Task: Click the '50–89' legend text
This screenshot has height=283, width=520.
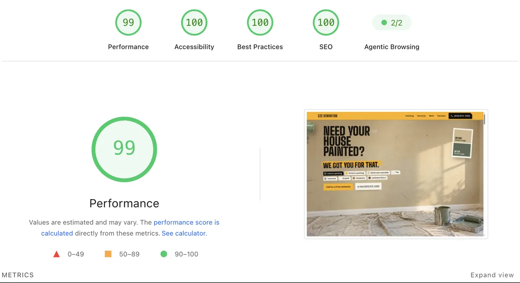Action: pos(130,254)
